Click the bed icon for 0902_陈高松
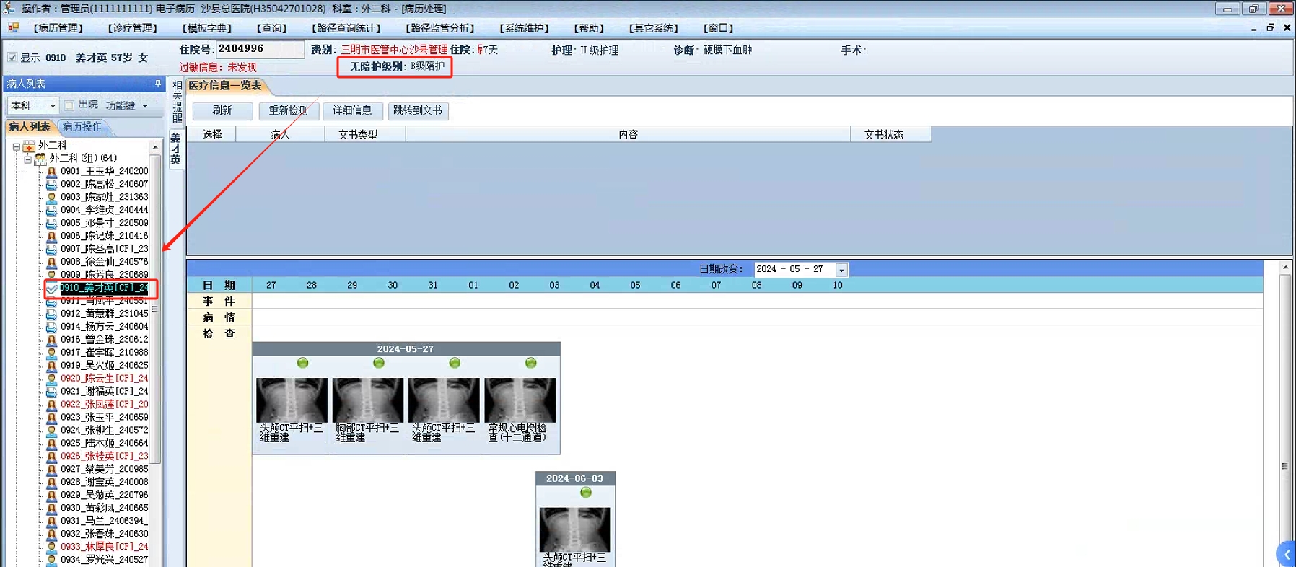This screenshot has width=1296, height=567. point(52,185)
